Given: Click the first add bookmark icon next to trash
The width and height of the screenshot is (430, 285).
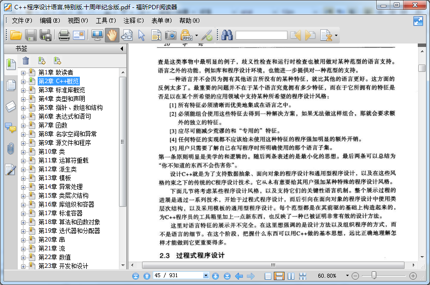Looking at the screenshot, I should tap(42, 61).
